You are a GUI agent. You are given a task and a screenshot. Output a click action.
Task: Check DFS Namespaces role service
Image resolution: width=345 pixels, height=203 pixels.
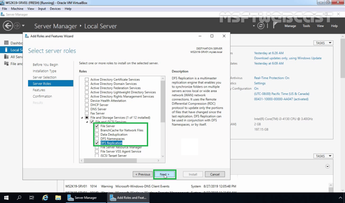(x=97, y=139)
